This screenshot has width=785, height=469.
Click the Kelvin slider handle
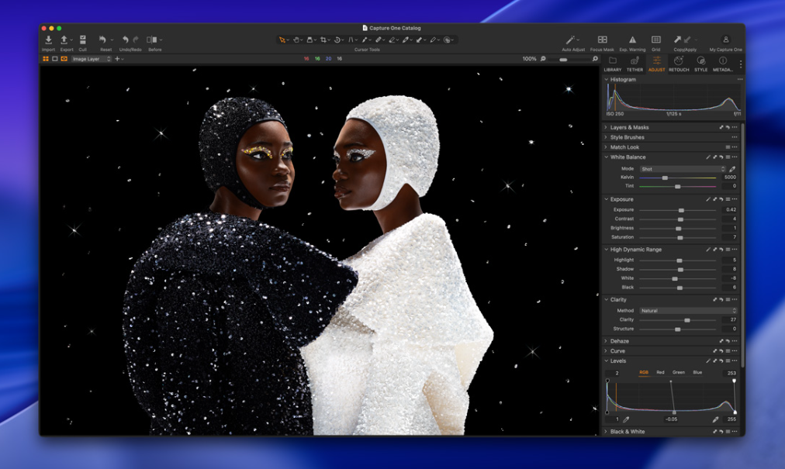pyautogui.click(x=665, y=178)
